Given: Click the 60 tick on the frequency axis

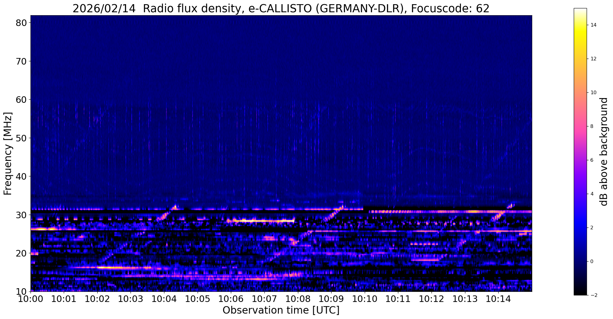Looking at the screenshot, I should pos(22,100).
